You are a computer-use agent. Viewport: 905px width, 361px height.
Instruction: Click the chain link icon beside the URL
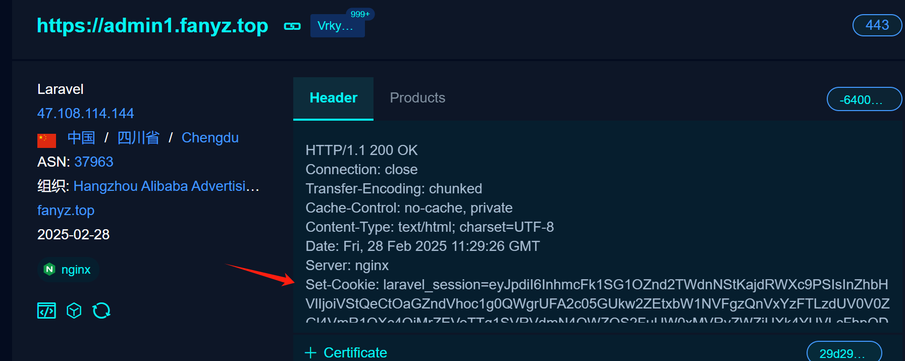[292, 26]
